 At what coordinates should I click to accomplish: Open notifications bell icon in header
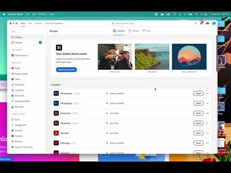[x=201, y=23]
